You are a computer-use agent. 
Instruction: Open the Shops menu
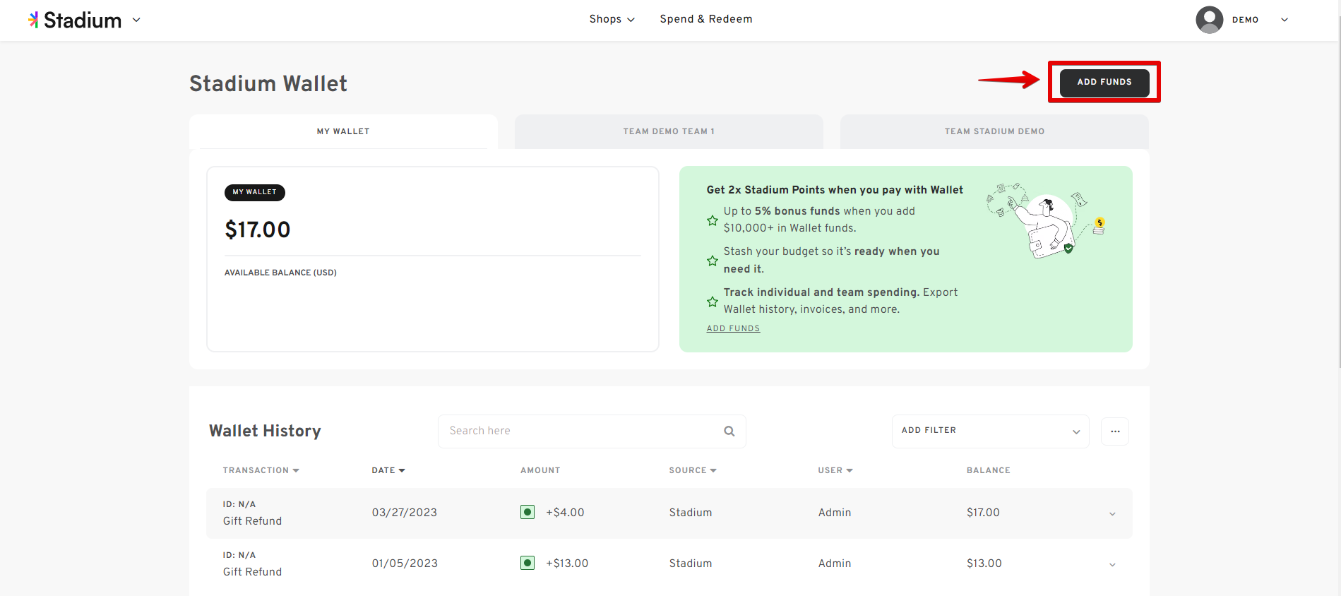(x=612, y=19)
